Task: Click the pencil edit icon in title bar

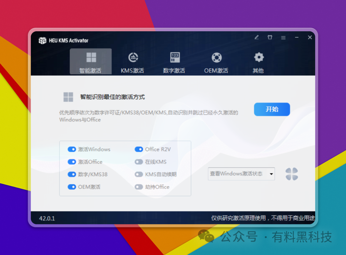Action: coord(256,37)
